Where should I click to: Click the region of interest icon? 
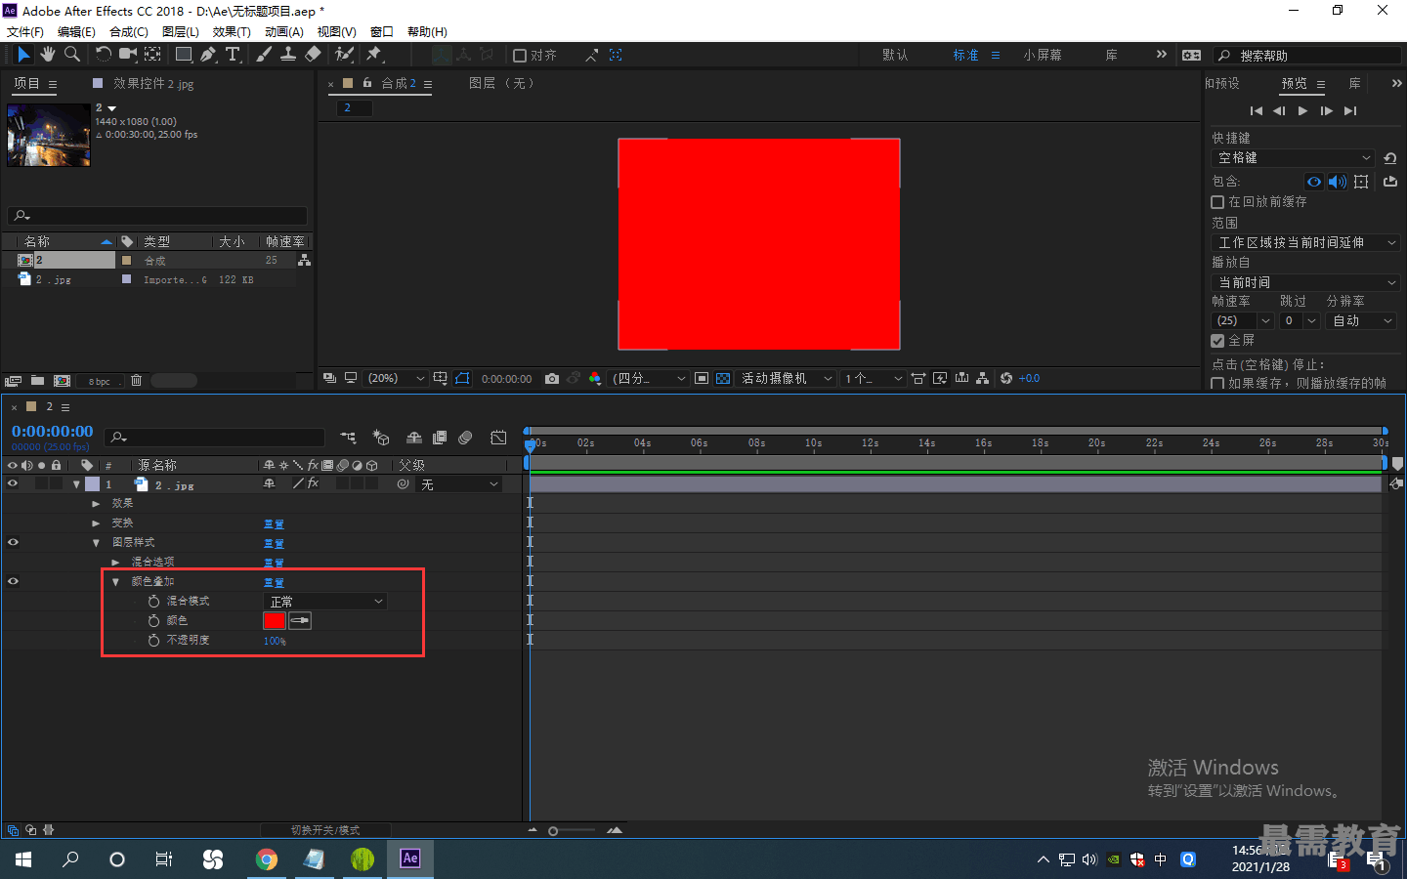(x=702, y=379)
